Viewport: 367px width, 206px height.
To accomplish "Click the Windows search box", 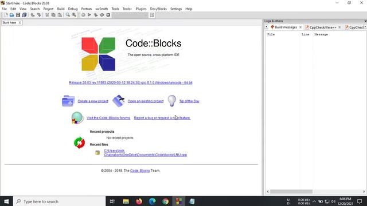I will 60,201.
